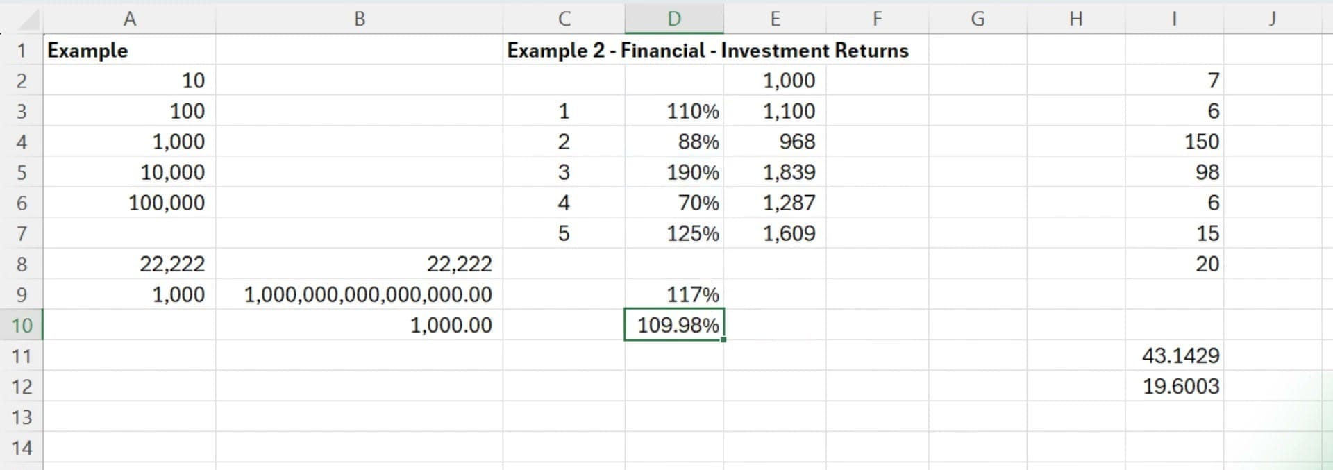
Task: Select cell containing 109.98%
Action: [x=673, y=325]
